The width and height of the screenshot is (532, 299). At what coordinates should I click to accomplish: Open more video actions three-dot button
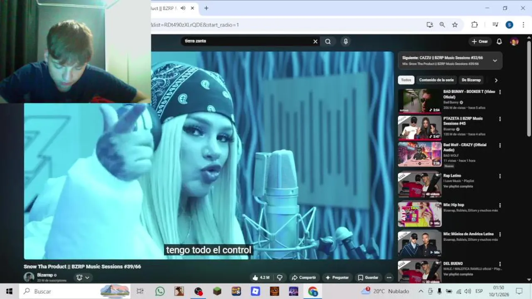tap(389, 277)
